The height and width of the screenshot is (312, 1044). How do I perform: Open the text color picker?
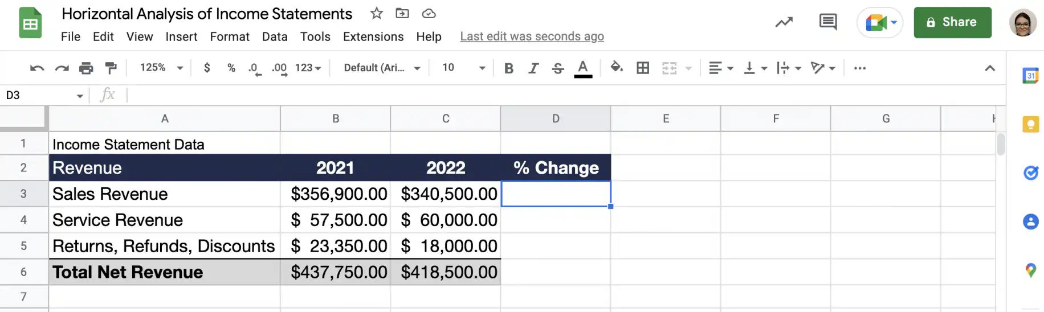pos(582,68)
